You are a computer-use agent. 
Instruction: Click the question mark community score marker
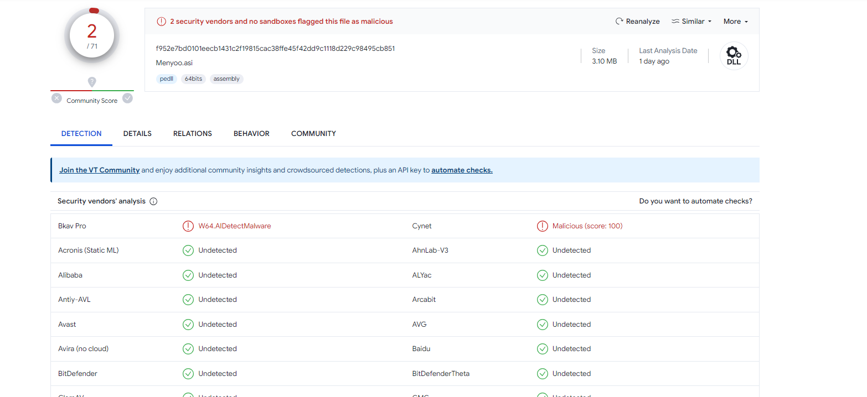click(92, 82)
